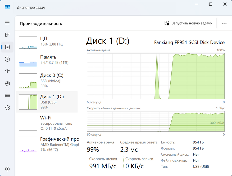The image size is (232, 176).
Task: Click the GPU mini graph thumbnail
Action: (28, 145)
